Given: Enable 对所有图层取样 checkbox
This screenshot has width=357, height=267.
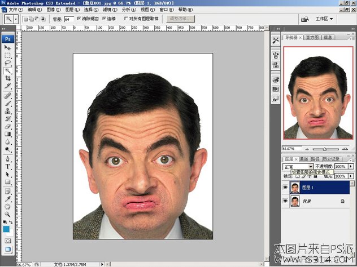Looking at the screenshot, I should pos(125,19).
